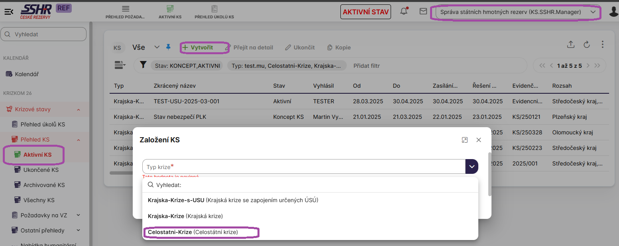The image size is (619, 246).
Task: Click the pin icon next to Vše
Action: pyautogui.click(x=168, y=47)
